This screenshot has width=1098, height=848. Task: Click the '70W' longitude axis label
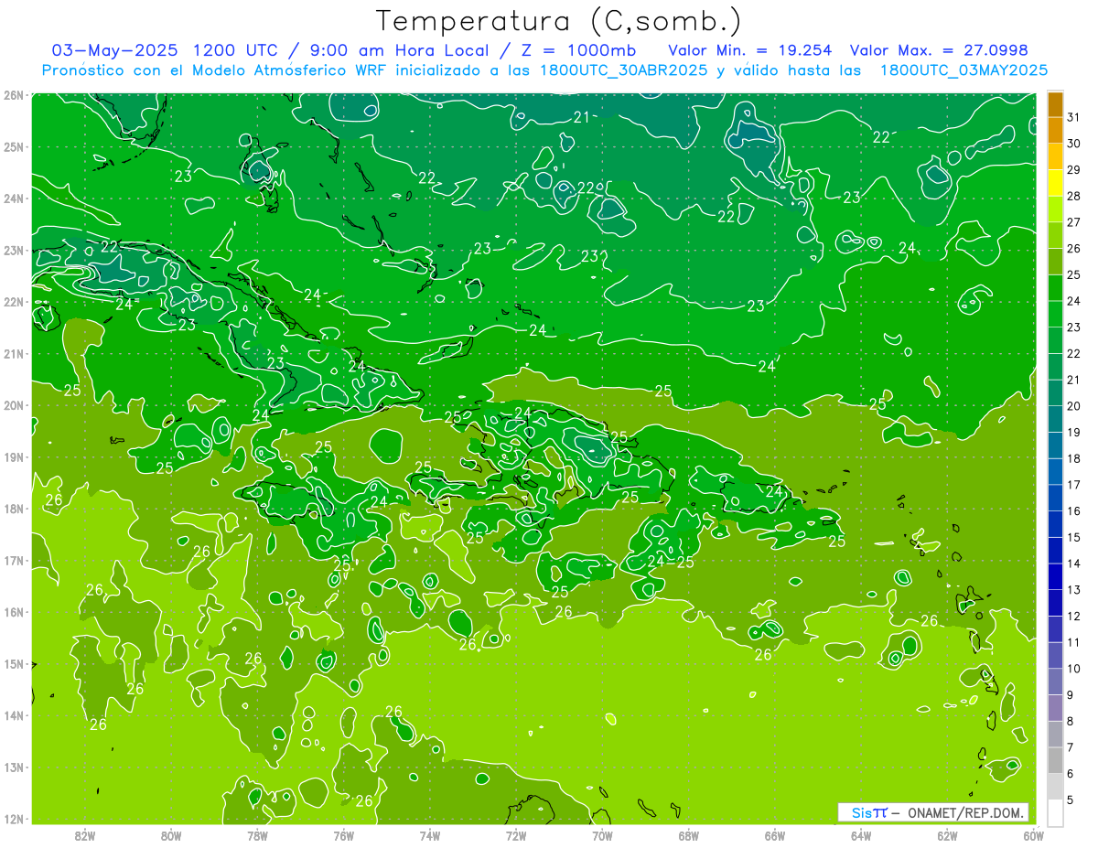[602, 835]
